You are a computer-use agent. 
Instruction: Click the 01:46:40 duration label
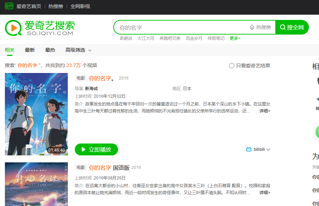(56, 150)
